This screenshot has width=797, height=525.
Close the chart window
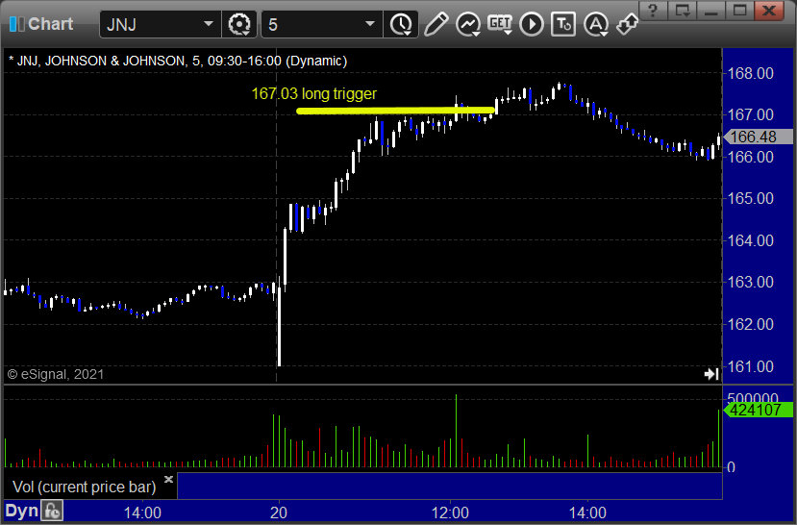click(x=769, y=10)
